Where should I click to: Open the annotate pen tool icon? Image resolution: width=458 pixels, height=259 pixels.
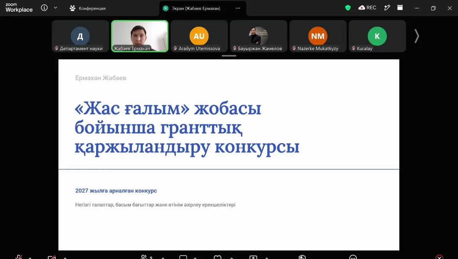[387, 8]
